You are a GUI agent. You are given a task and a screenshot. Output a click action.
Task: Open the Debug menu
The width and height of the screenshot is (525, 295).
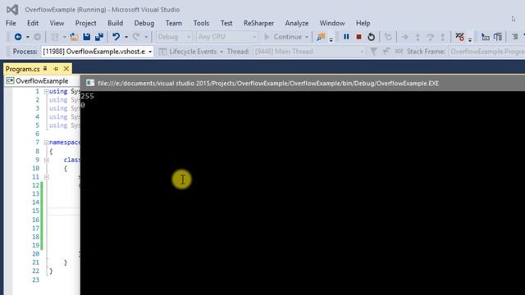144,23
